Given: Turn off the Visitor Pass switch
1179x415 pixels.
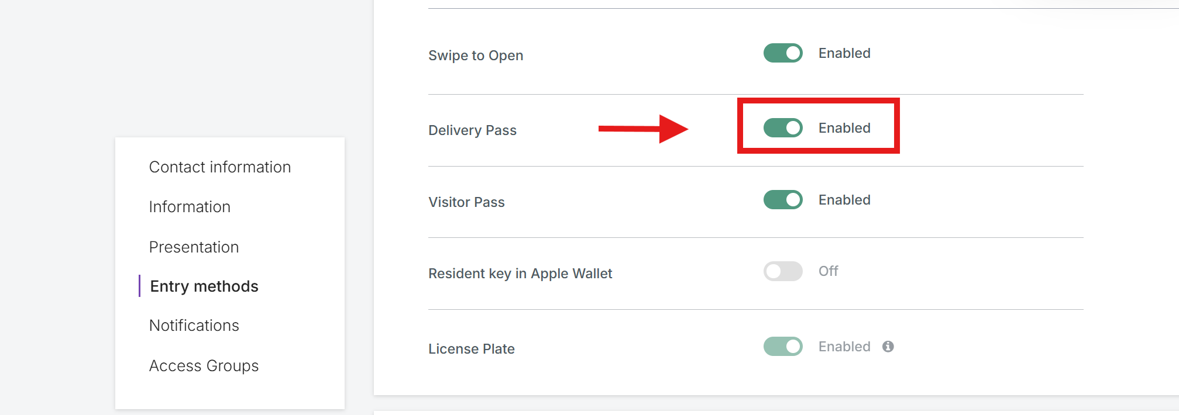Looking at the screenshot, I should coord(783,200).
